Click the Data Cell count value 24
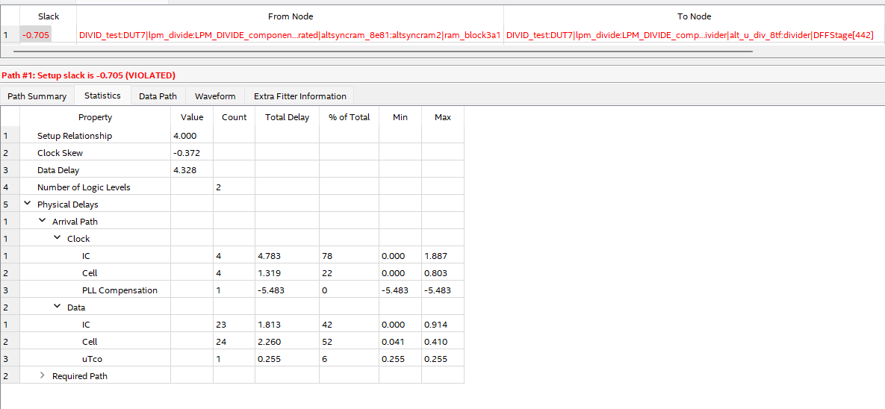Image resolution: width=885 pixels, height=409 pixels. [220, 341]
